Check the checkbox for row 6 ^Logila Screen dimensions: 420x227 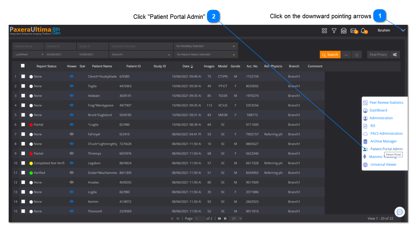(x=23, y=125)
